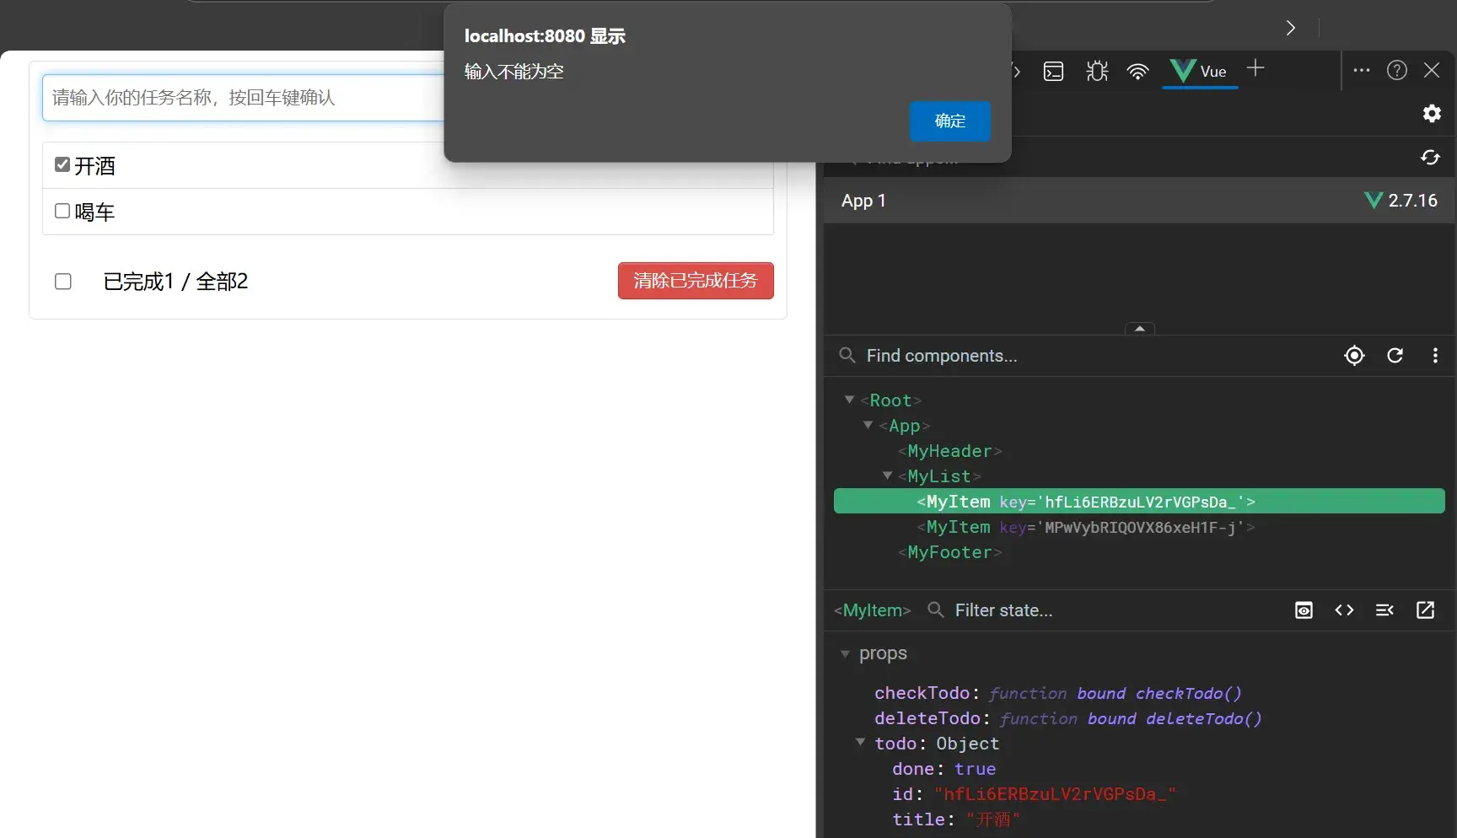Open the DevTools more options ellipsis menu

click(x=1362, y=70)
